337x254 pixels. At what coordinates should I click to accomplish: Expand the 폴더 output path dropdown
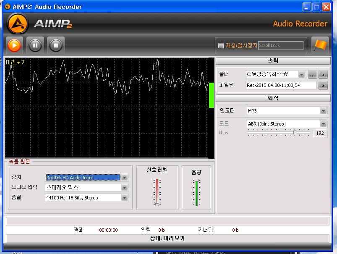click(301, 75)
